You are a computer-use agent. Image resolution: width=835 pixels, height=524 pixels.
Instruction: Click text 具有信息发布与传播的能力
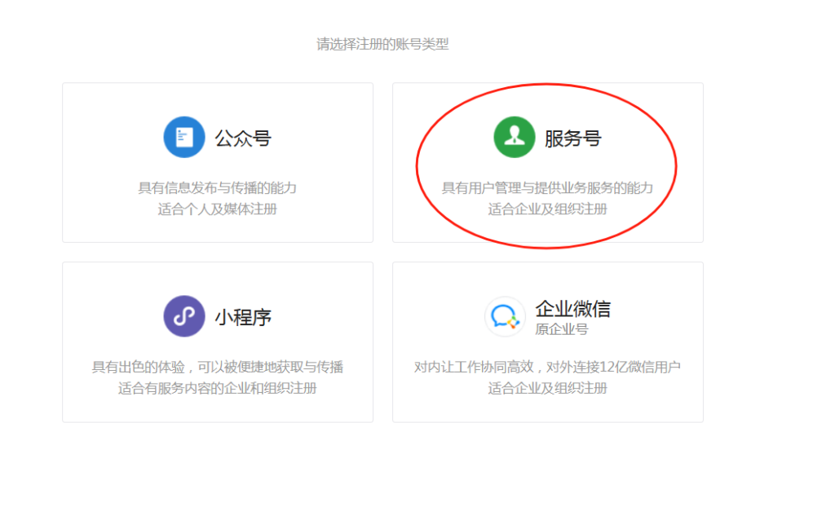(217, 187)
